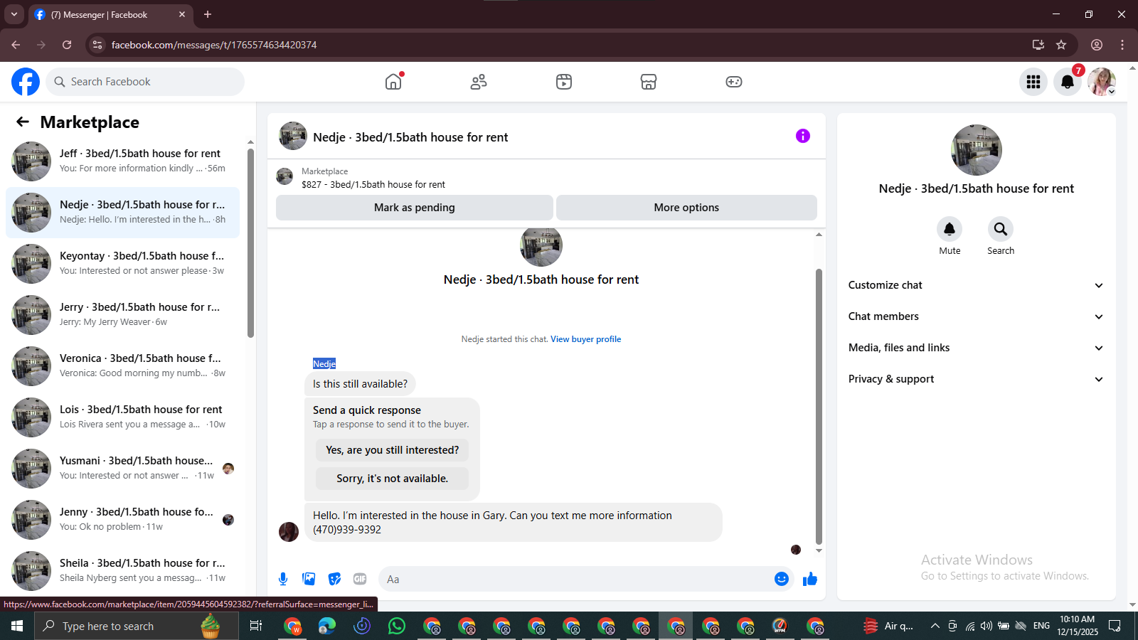Bookmark this page with the star icon
Screen dimensions: 1138x640
point(1061,45)
